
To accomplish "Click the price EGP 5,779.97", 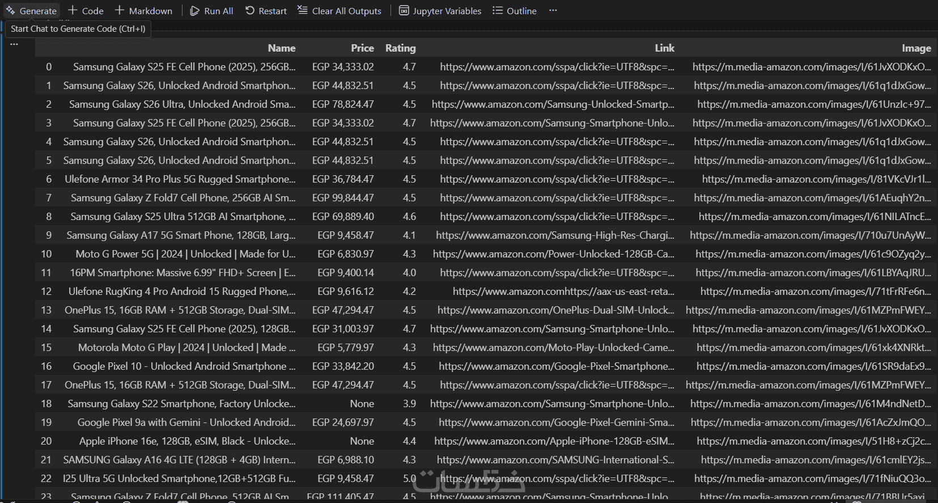I will pos(346,348).
